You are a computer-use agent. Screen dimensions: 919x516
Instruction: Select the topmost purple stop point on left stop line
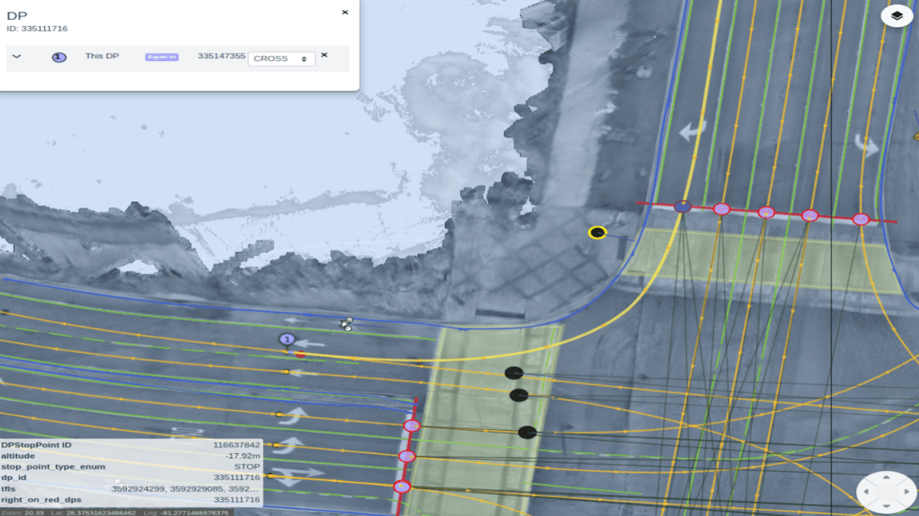(412, 426)
